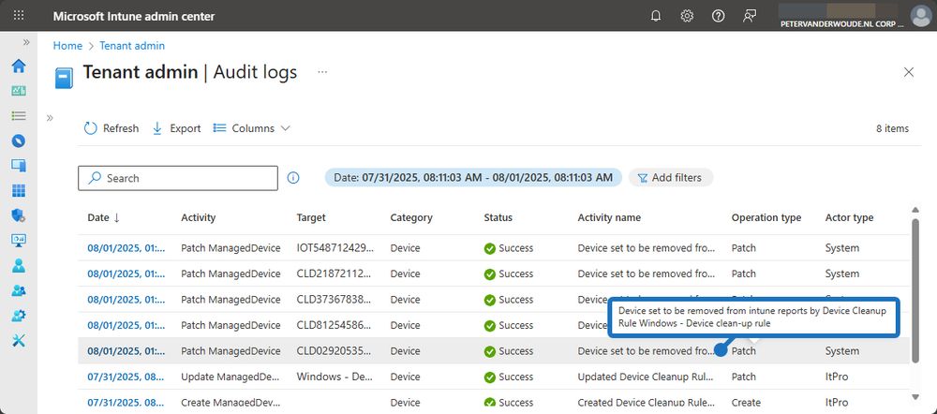The height and width of the screenshot is (414, 937).
Task: Open date link for Create ManagedDev row
Action: coord(126,403)
